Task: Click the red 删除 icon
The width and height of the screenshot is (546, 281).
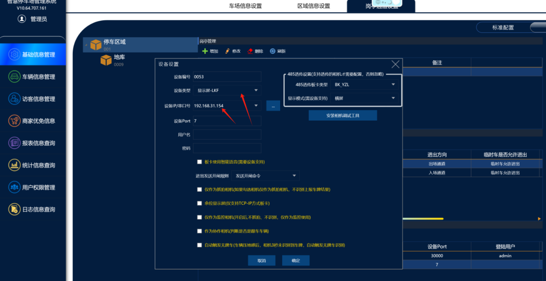Action: coord(250,51)
